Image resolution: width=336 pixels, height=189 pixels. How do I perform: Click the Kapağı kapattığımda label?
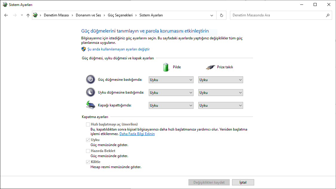click(x=115, y=105)
